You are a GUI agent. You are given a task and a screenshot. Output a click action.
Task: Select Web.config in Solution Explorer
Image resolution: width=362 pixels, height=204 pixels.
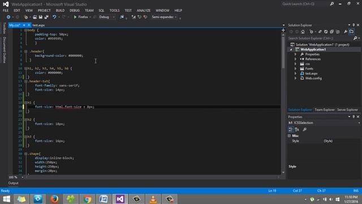click(313, 78)
